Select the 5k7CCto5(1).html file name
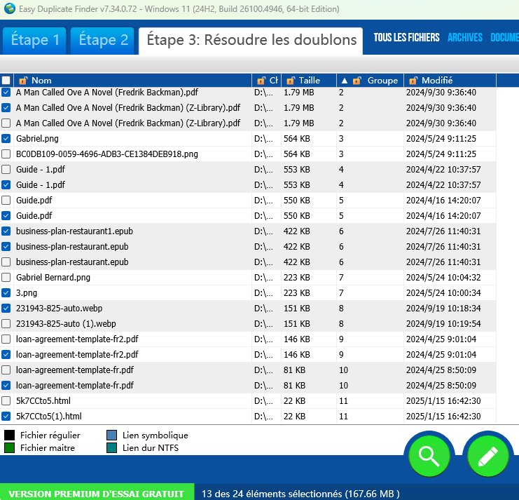This screenshot has height=500, width=519. (x=48, y=416)
